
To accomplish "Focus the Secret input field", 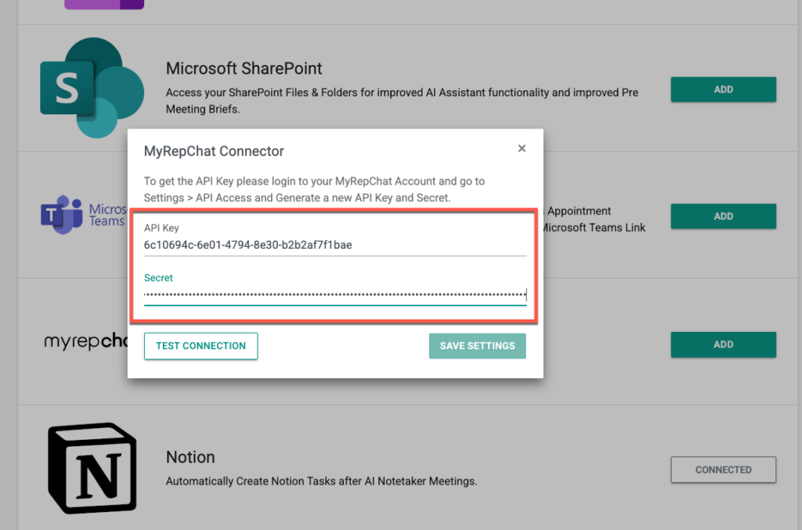I will click(334, 294).
